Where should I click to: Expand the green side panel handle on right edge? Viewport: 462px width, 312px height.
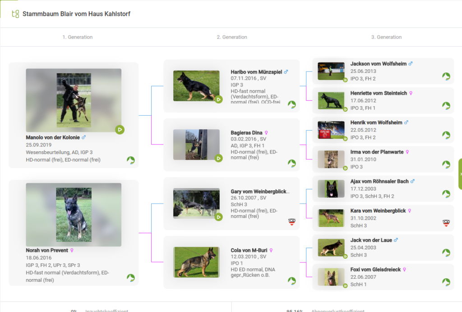(460, 174)
